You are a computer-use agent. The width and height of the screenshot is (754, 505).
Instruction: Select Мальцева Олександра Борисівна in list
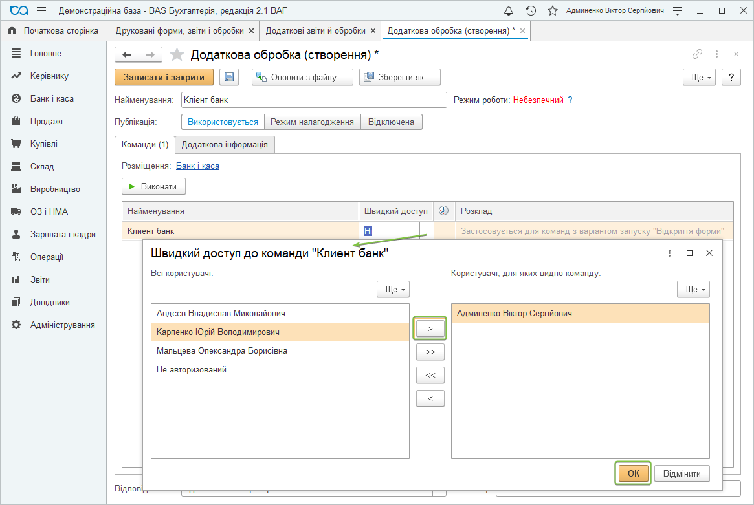222,351
